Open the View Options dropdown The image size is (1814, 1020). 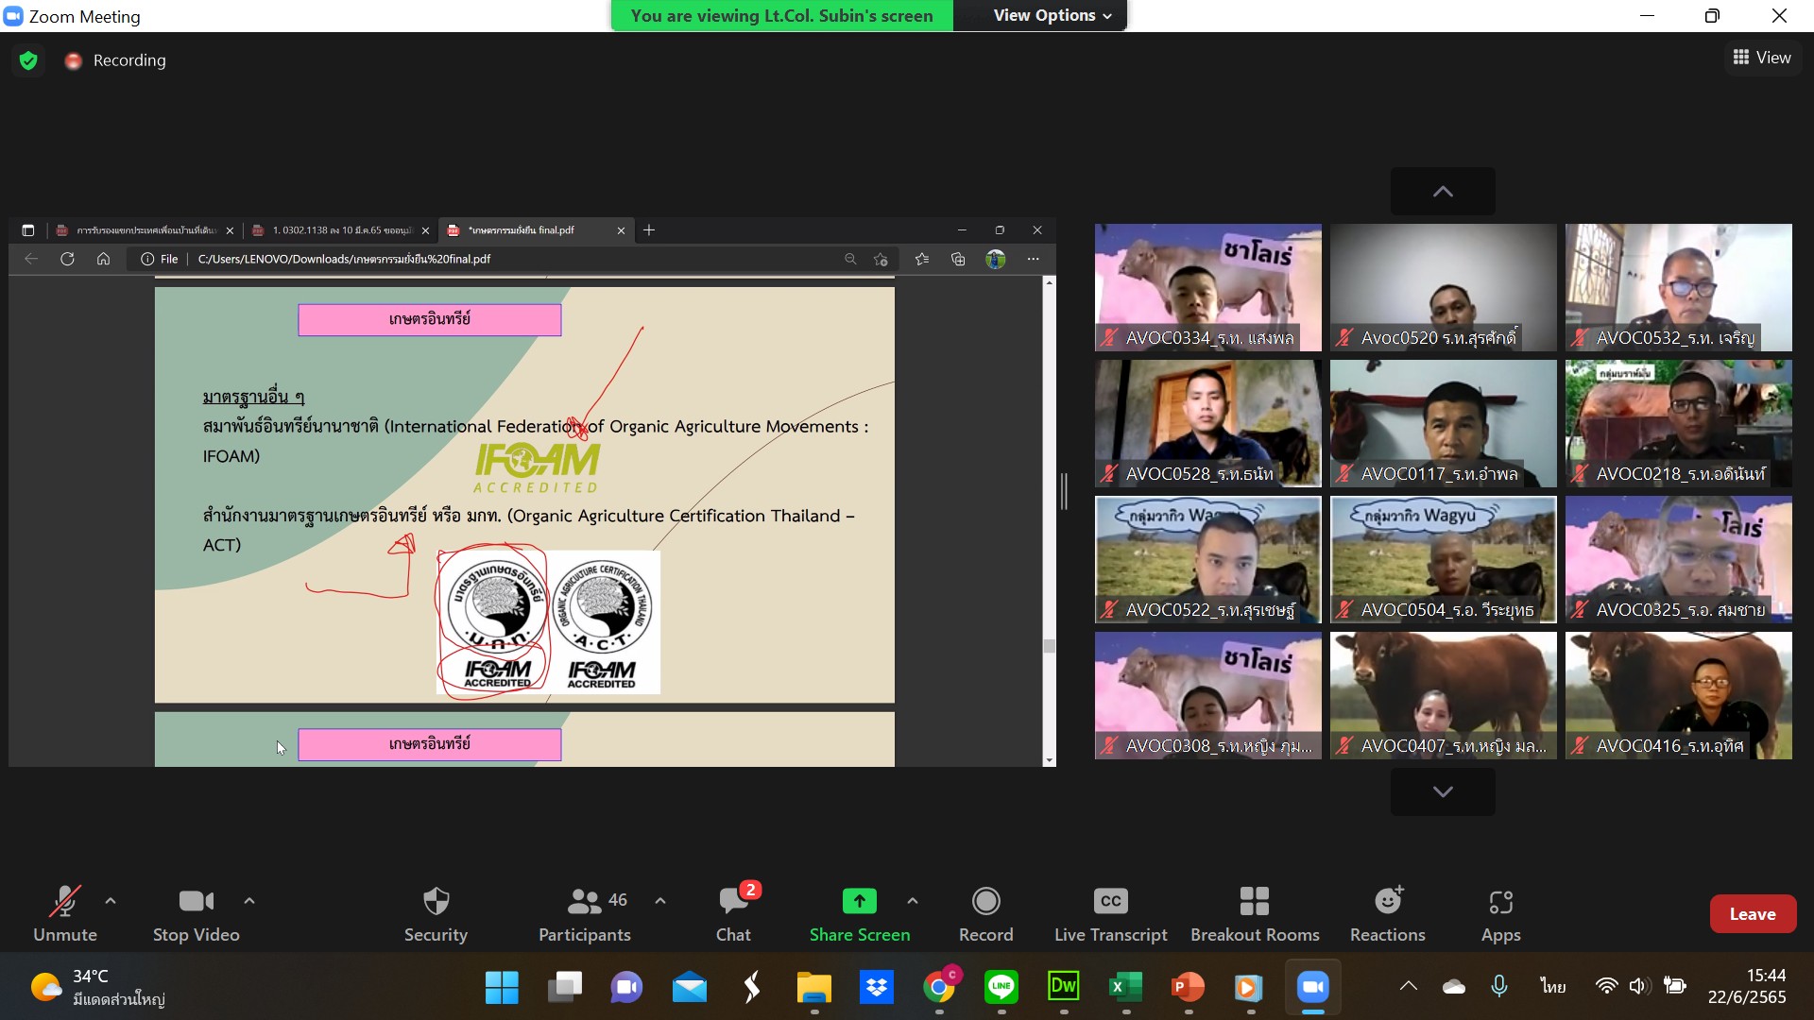[1052, 15]
